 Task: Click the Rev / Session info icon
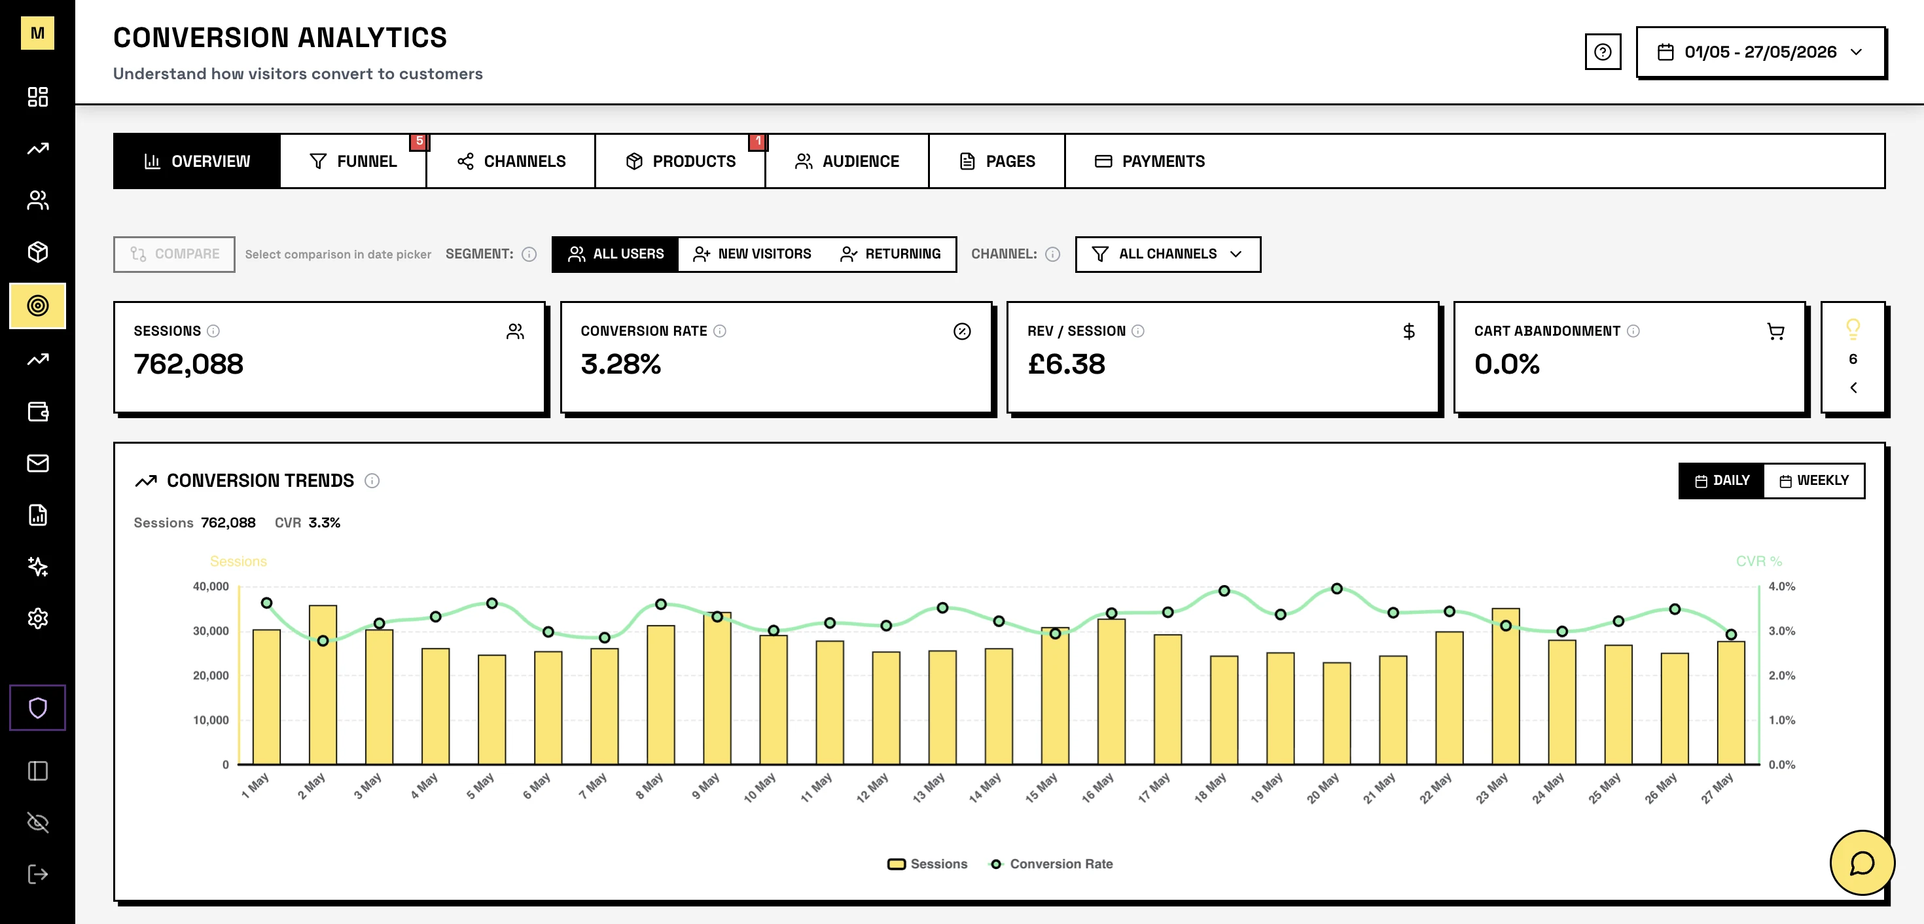pos(1137,331)
